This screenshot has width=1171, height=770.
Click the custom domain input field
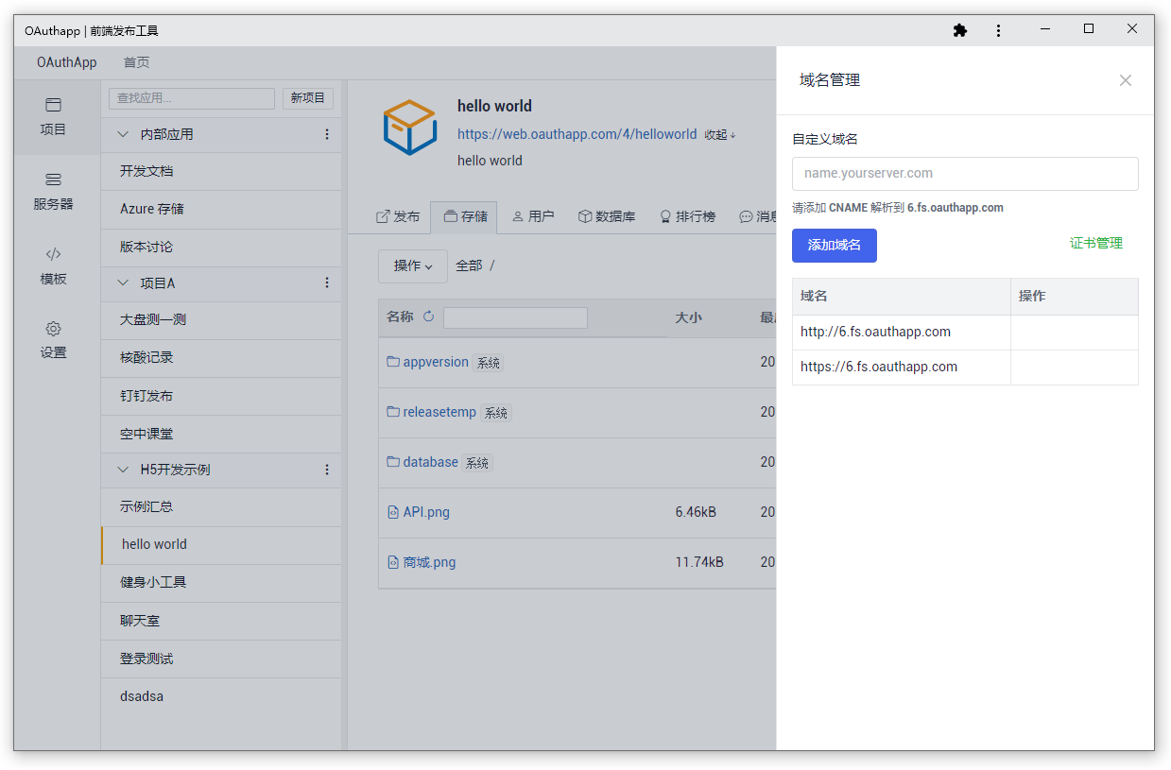[965, 174]
